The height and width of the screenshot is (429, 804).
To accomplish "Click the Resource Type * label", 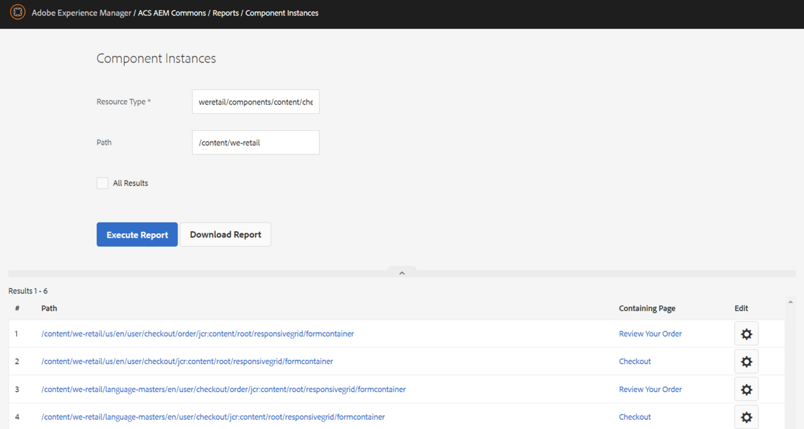I will click(x=124, y=102).
